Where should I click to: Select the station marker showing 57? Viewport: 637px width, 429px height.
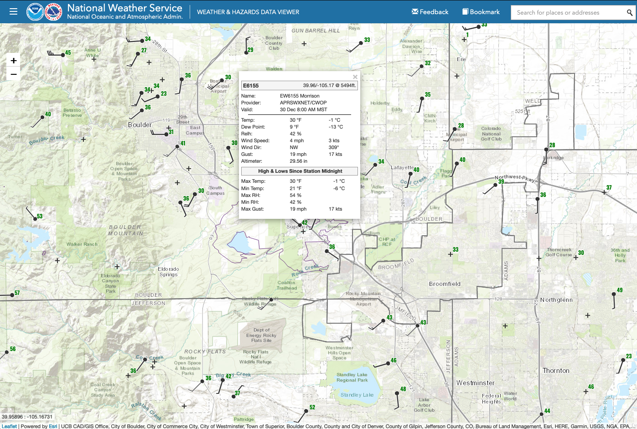12,295
